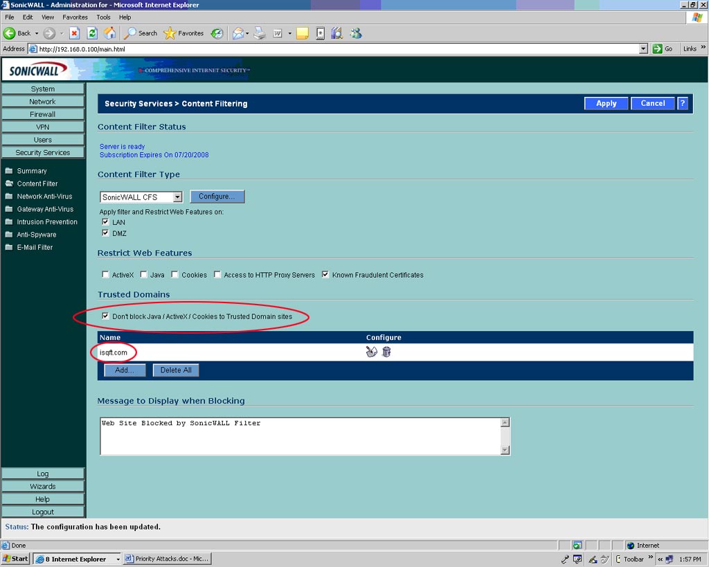Viewport: 709px width, 567px height.
Task: Toggle the DMZ checkbox
Action: pyautogui.click(x=105, y=233)
